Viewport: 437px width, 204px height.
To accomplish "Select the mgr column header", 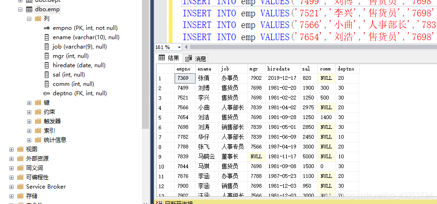I will point(256,69).
